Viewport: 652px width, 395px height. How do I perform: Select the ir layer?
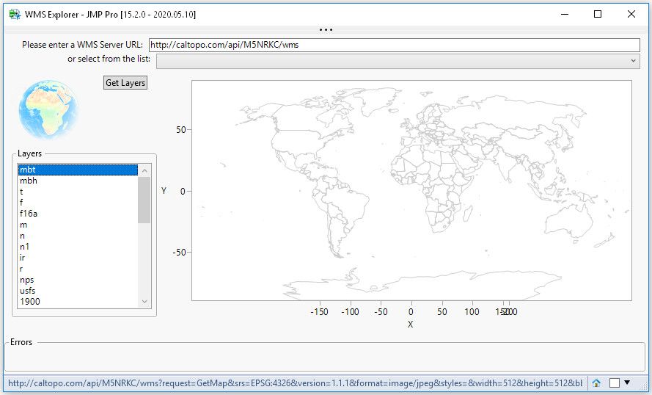pos(78,258)
